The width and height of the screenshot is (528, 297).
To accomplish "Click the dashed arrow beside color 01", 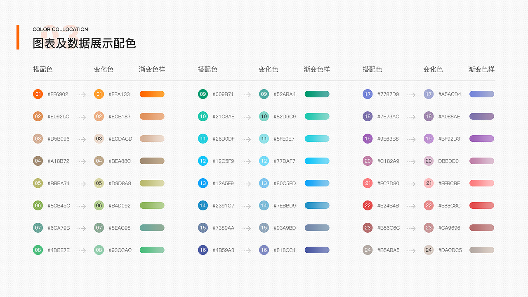I will click(81, 94).
